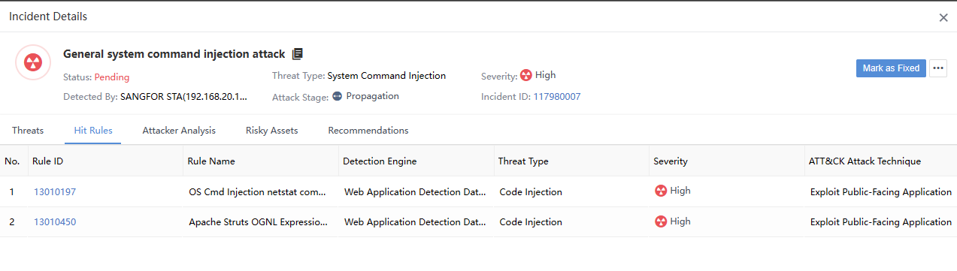Click Incident ID 117980007 link
This screenshot has height=271, width=957.
click(557, 97)
